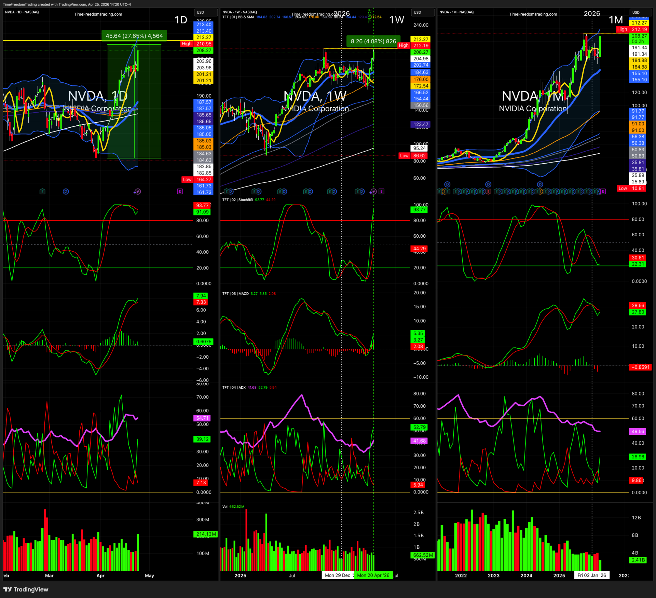Open USD currency selector on 1M chart
This screenshot has width=656, height=598.
click(x=641, y=12)
